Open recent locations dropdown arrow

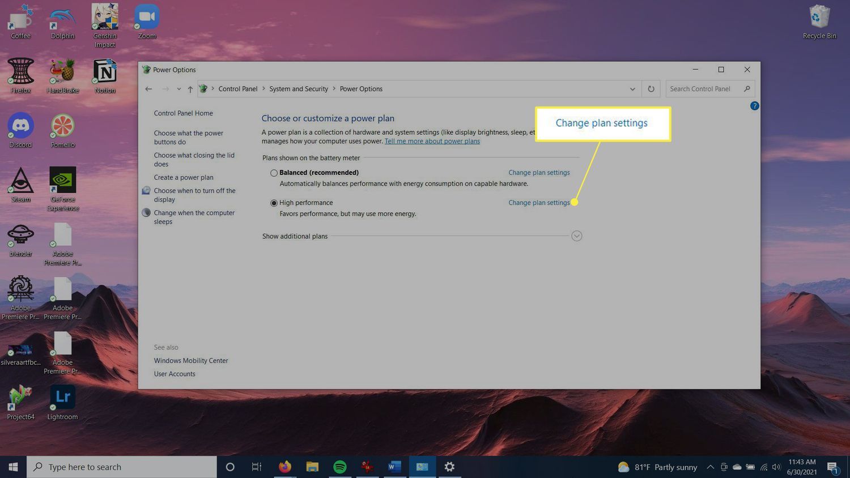tap(178, 89)
